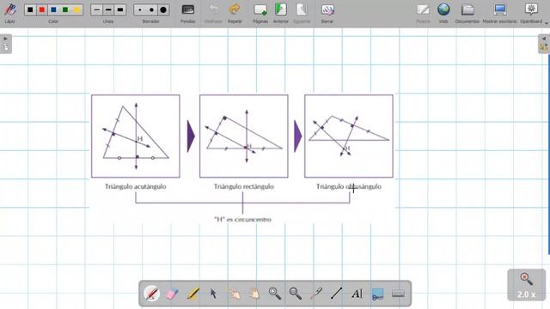Select the laser pointer tool
This screenshot has width=550, height=309.
[x=316, y=294]
